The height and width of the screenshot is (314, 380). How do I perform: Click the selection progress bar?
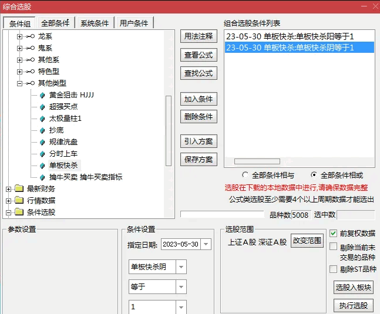click(x=222, y=214)
